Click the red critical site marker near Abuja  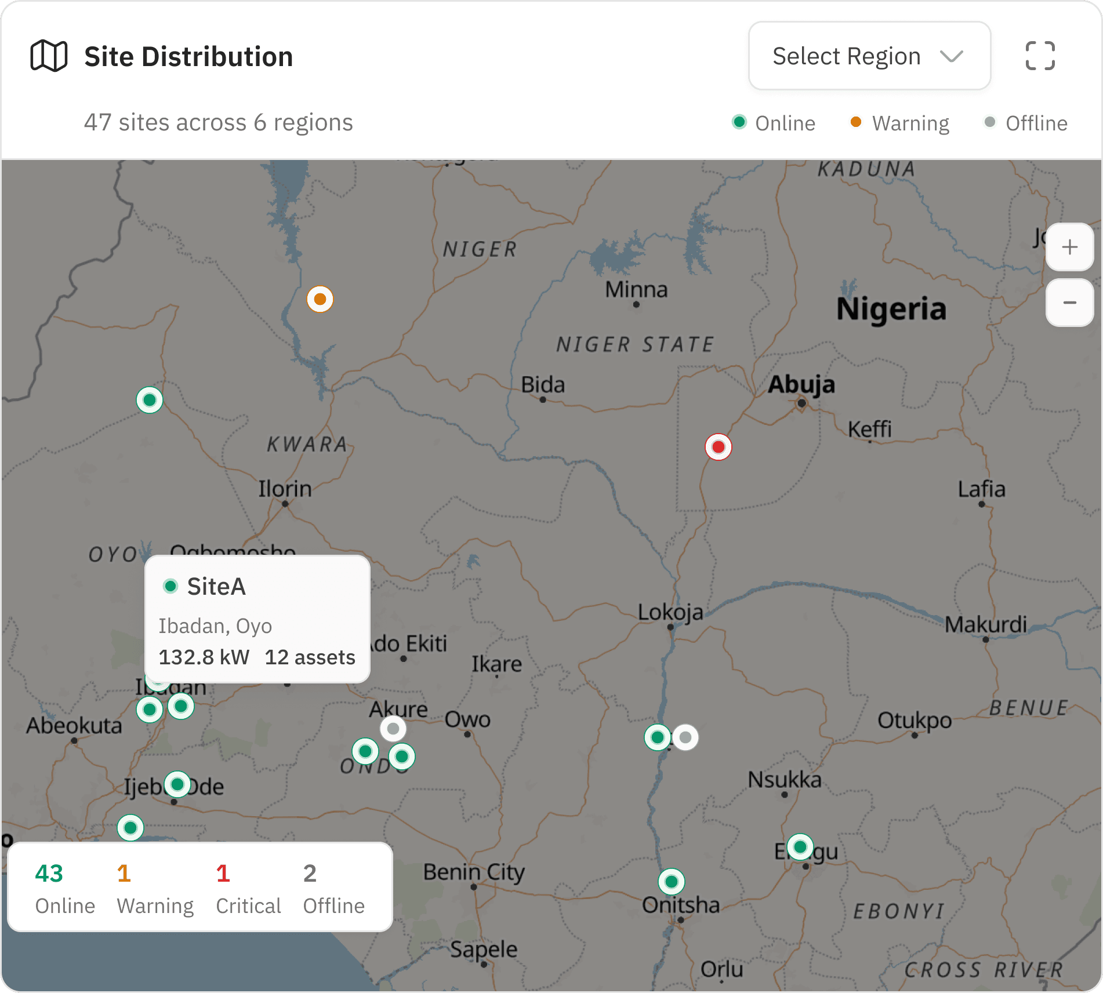point(719,447)
